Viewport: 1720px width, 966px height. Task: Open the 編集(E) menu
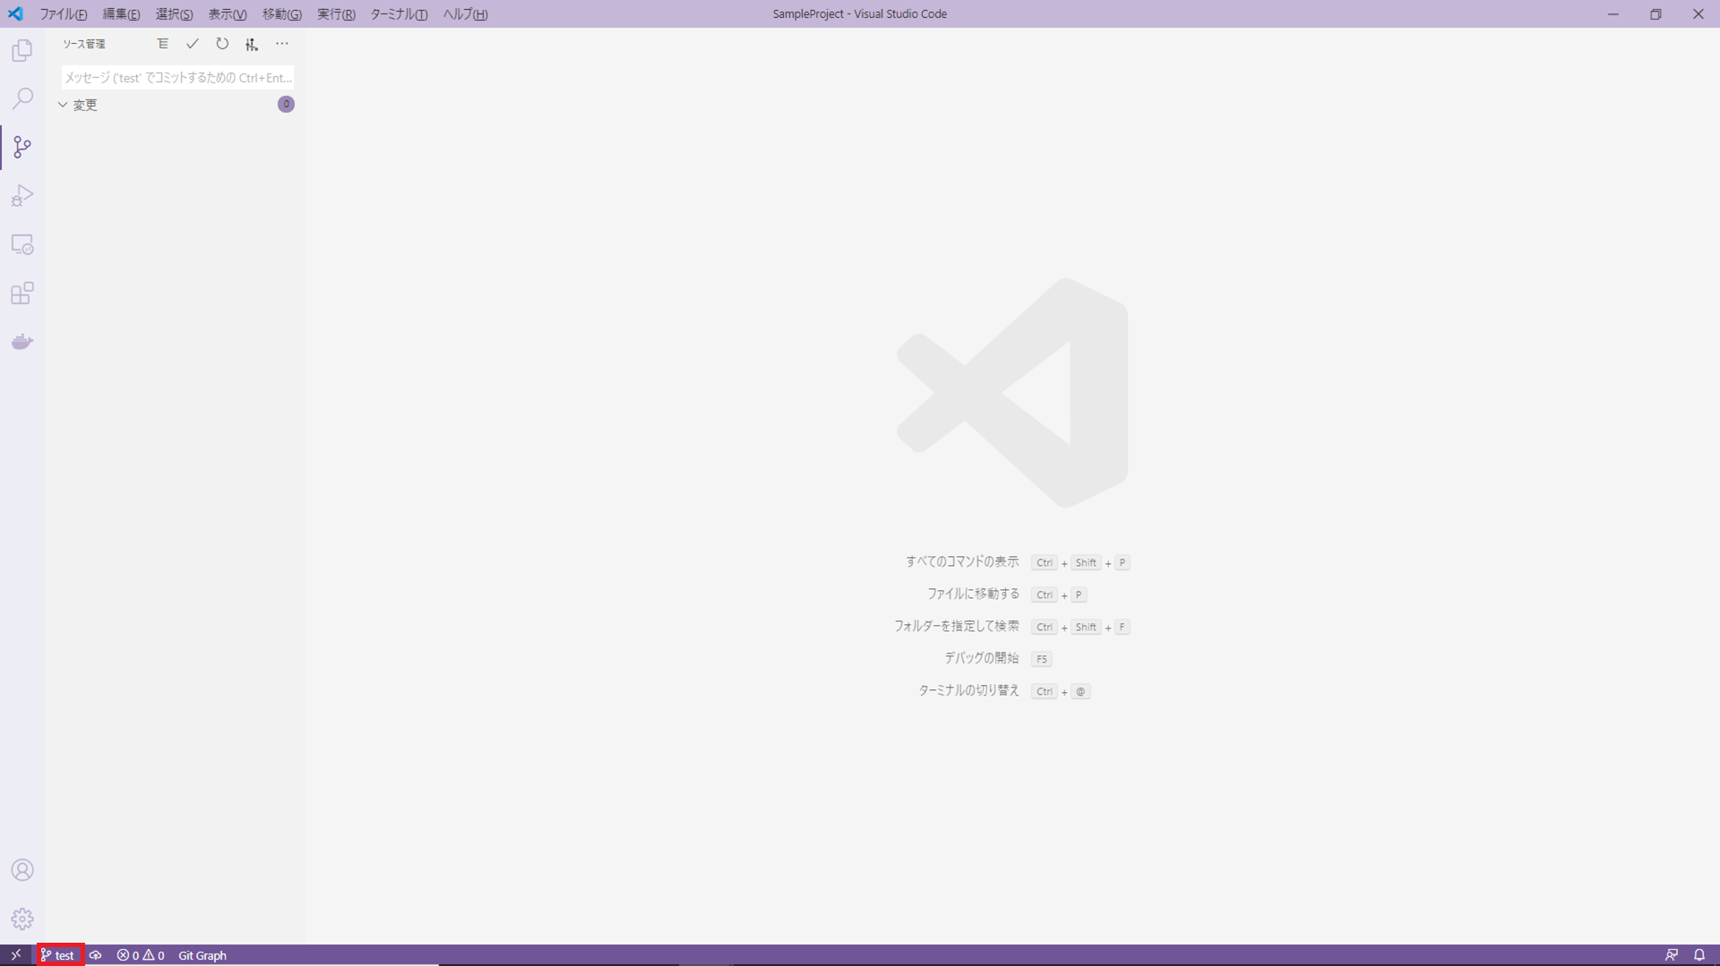121,14
